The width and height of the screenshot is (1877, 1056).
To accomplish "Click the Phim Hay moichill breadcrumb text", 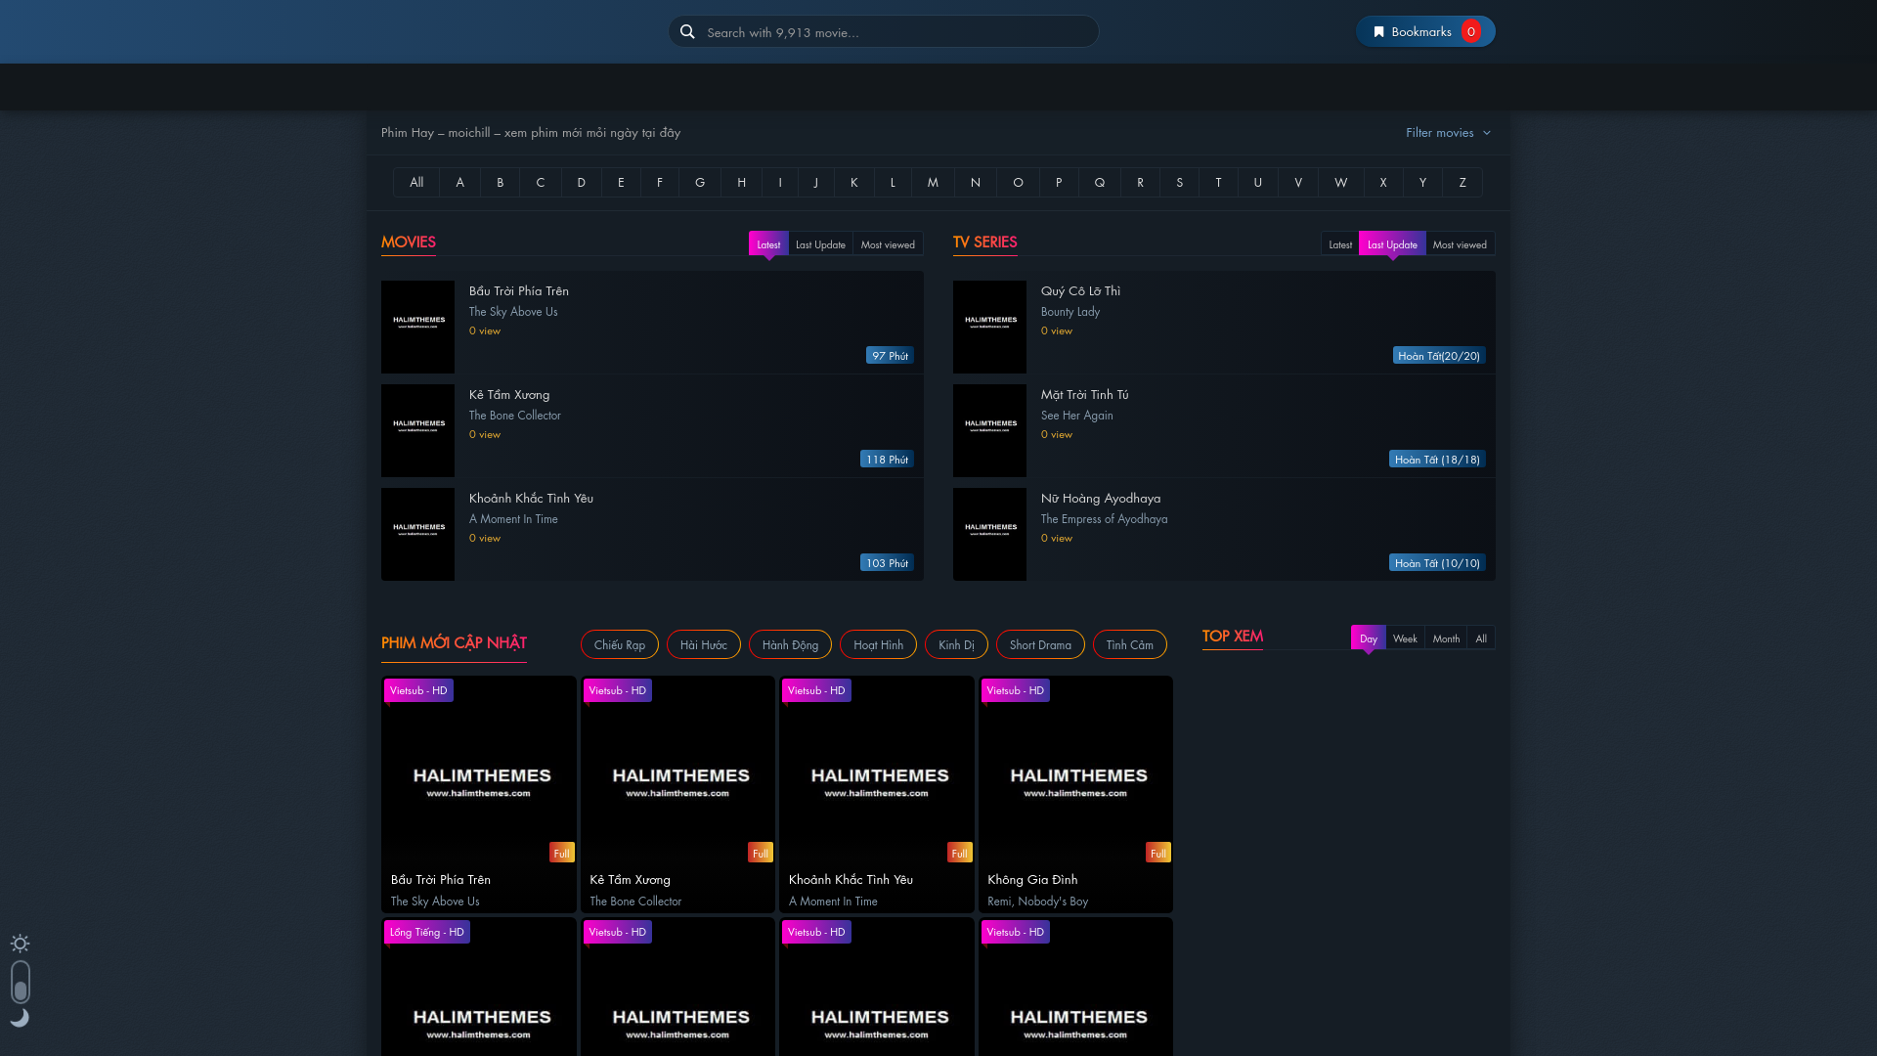I will click(531, 133).
